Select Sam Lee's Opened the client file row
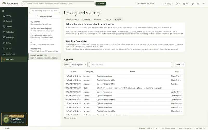This screenshot has width=208, height=130. coord(124,84)
